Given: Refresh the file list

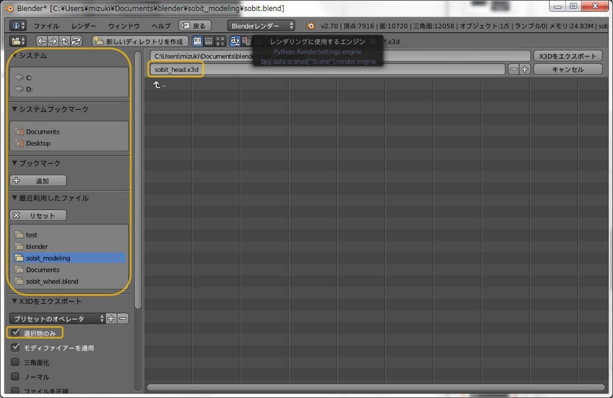Looking at the screenshot, I should 77,41.
